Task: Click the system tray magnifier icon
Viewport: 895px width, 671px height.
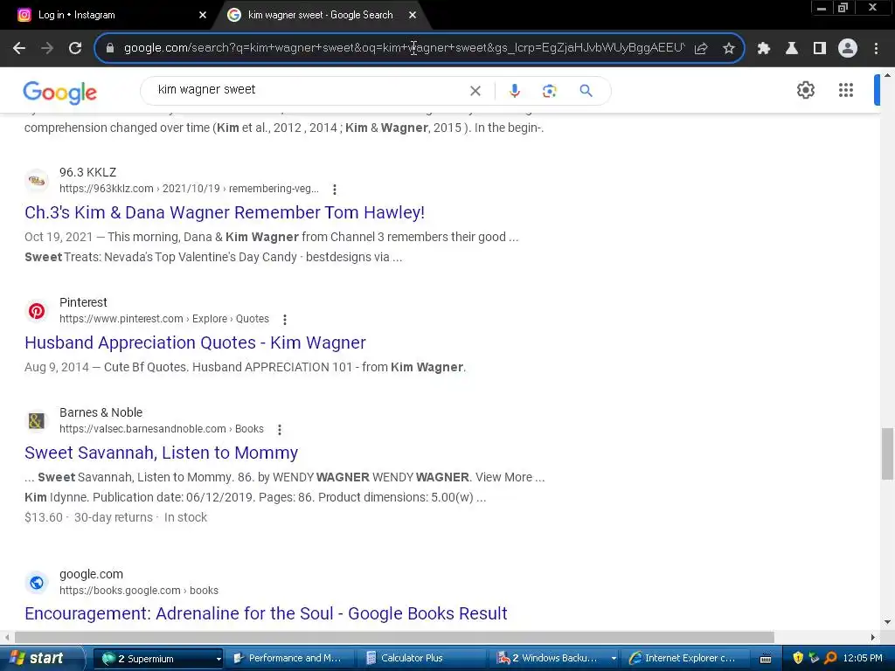Action: (830, 658)
